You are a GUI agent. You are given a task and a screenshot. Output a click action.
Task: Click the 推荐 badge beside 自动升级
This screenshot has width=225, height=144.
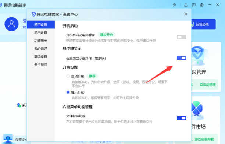pyautogui.click(x=92, y=76)
